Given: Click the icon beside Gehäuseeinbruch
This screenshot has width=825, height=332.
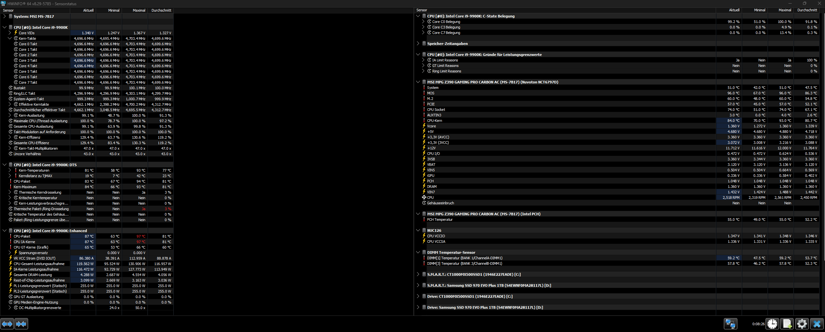Looking at the screenshot, I should pos(424,203).
